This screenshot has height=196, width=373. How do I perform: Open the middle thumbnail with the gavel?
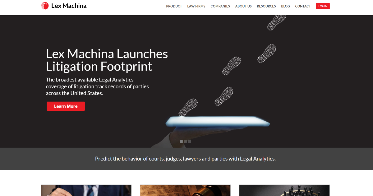[x=185, y=190]
